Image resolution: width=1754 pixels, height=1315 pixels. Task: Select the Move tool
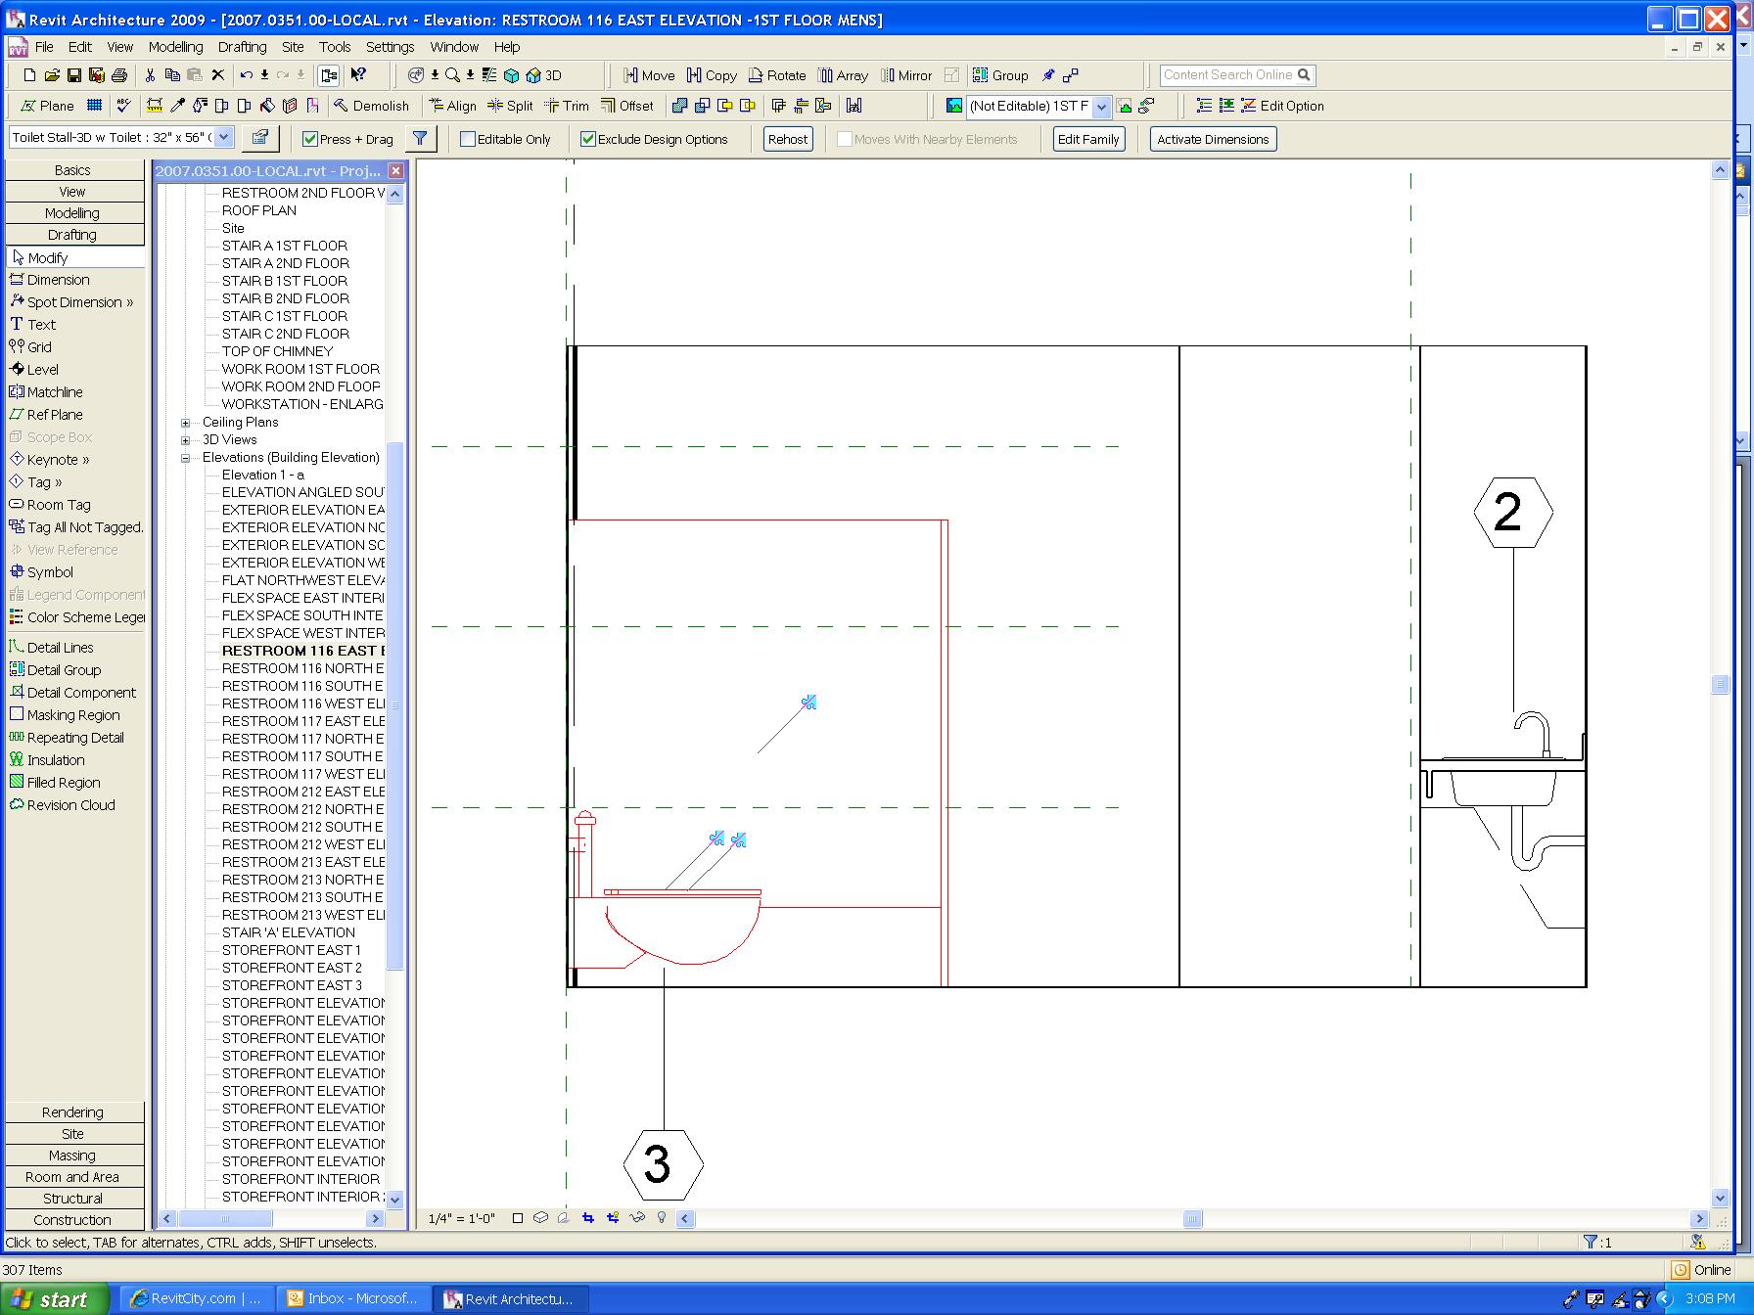click(649, 75)
